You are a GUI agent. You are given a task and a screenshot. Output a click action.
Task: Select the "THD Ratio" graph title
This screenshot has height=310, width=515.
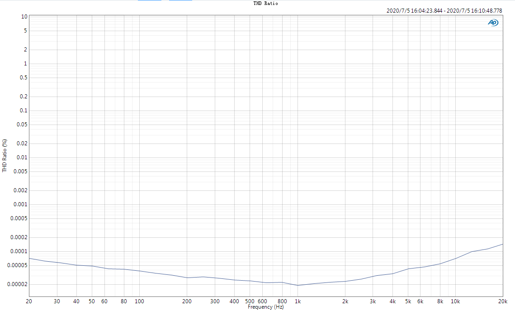[265, 3]
